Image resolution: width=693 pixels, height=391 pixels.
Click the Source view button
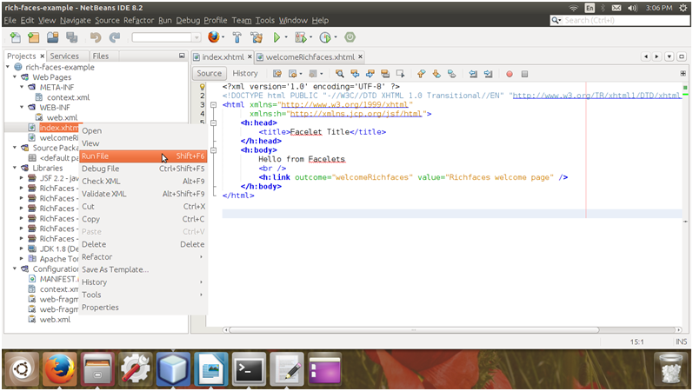[209, 73]
